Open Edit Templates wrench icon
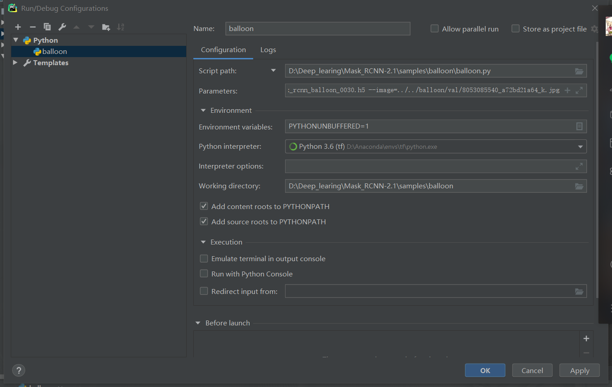Image resolution: width=612 pixels, height=387 pixels. click(x=62, y=27)
